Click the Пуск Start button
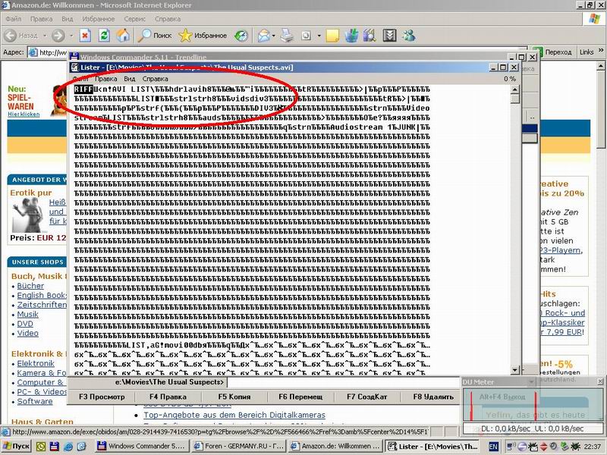 point(16,446)
